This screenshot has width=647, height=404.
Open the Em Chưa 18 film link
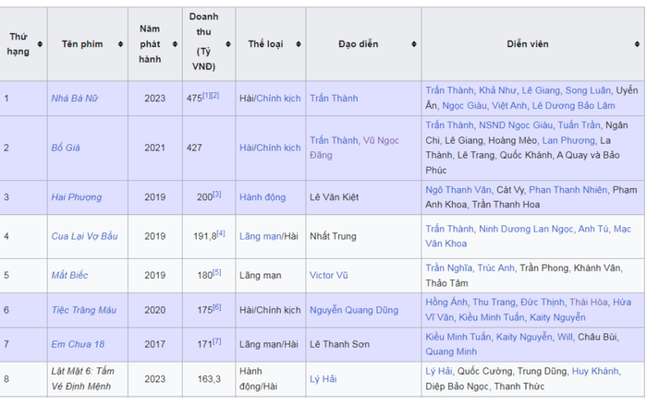point(78,344)
